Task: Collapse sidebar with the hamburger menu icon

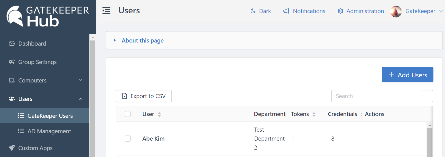Action: point(106,11)
